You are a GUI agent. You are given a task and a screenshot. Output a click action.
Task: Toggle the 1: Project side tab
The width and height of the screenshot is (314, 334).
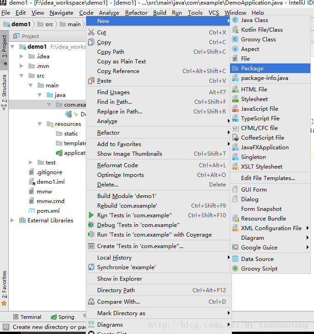[4, 50]
